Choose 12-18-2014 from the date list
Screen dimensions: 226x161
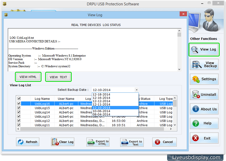[115, 95]
